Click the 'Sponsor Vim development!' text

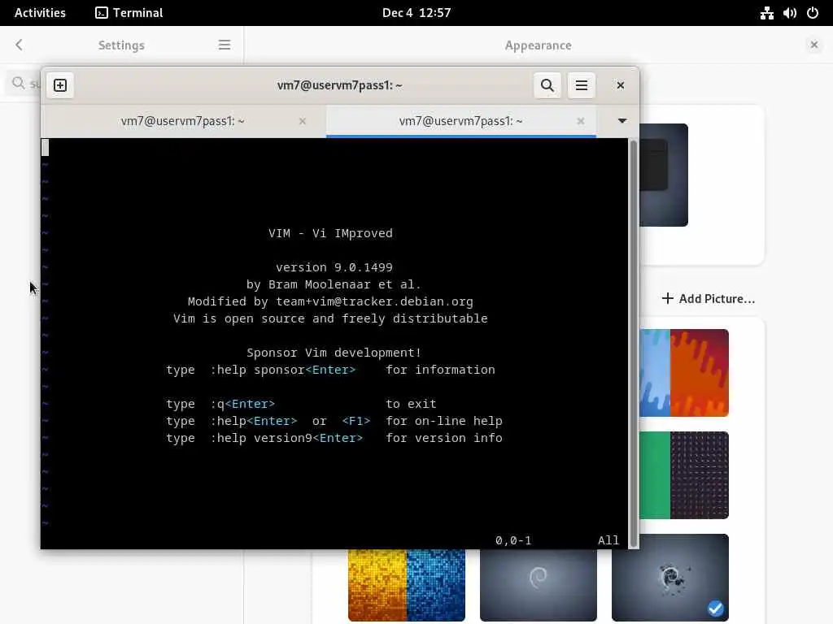pos(334,353)
